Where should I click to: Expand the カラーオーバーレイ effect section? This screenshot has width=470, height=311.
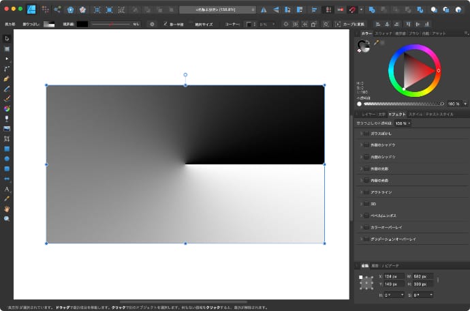pyautogui.click(x=360, y=227)
